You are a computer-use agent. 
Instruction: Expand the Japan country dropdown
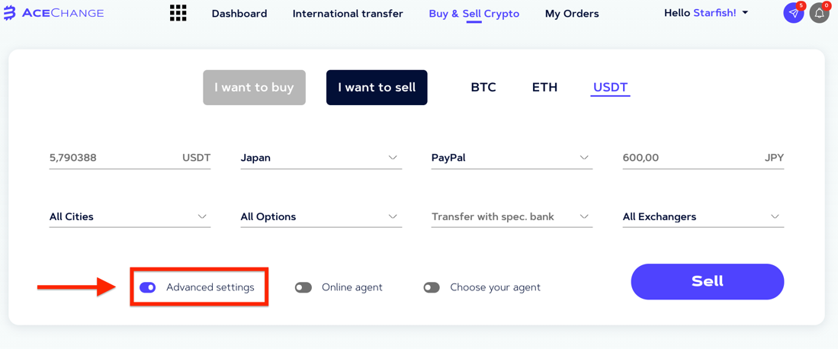[x=321, y=158]
